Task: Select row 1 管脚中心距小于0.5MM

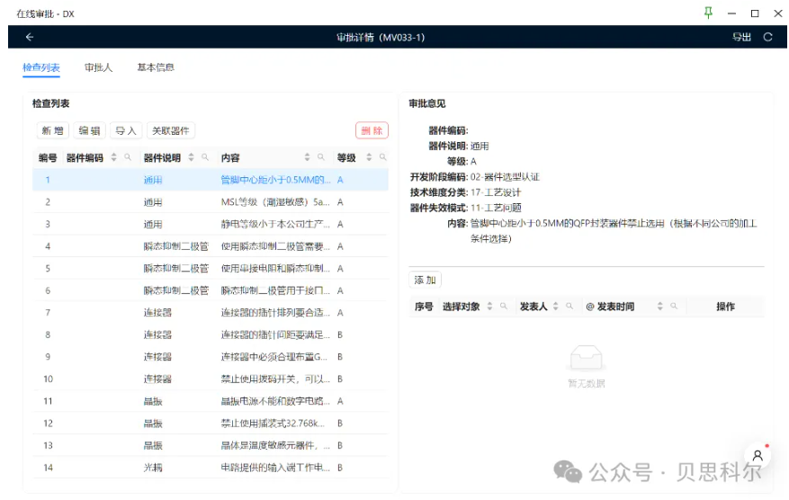Action: 211,180
